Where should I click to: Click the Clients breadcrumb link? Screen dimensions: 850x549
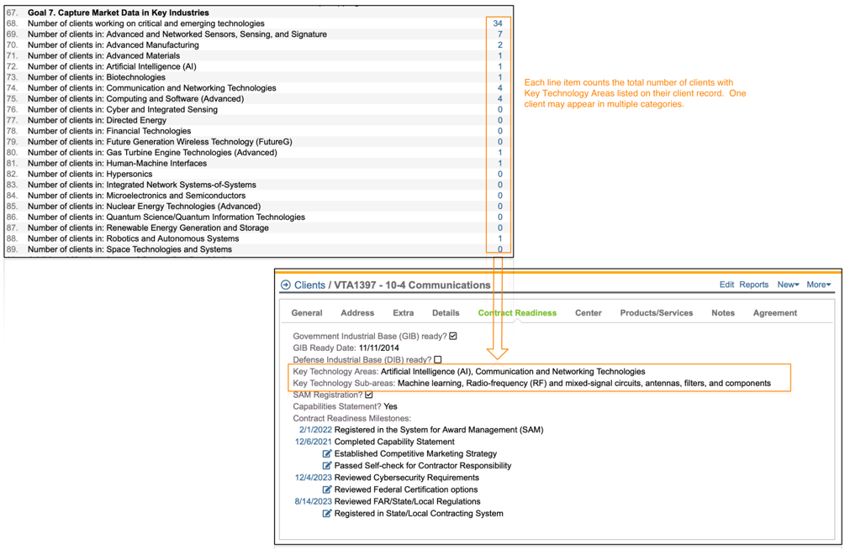309,285
